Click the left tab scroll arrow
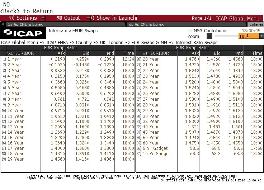This screenshot has height=190, width=264. pos(3,24)
